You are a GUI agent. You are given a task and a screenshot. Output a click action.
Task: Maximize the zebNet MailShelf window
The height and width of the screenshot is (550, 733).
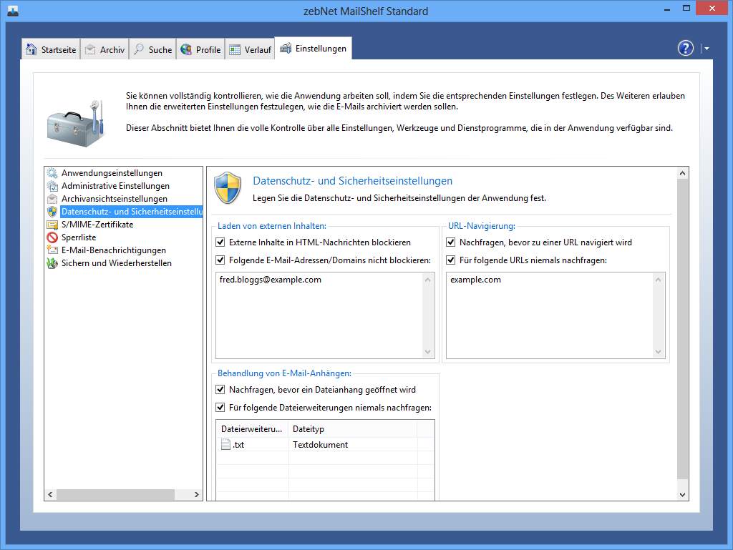tap(686, 9)
